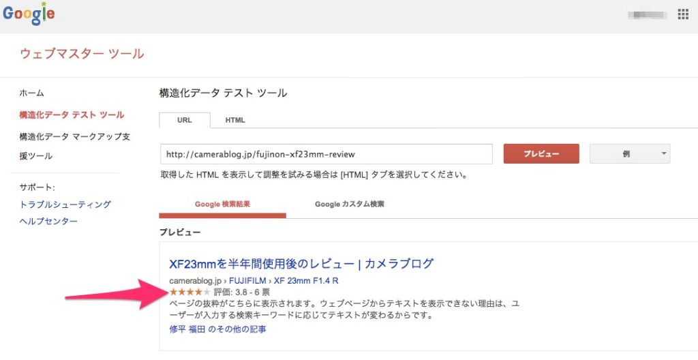The height and width of the screenshot is (360, 698).
Task: Click the hint text about HTML タブ
Action: click(314, 175)
